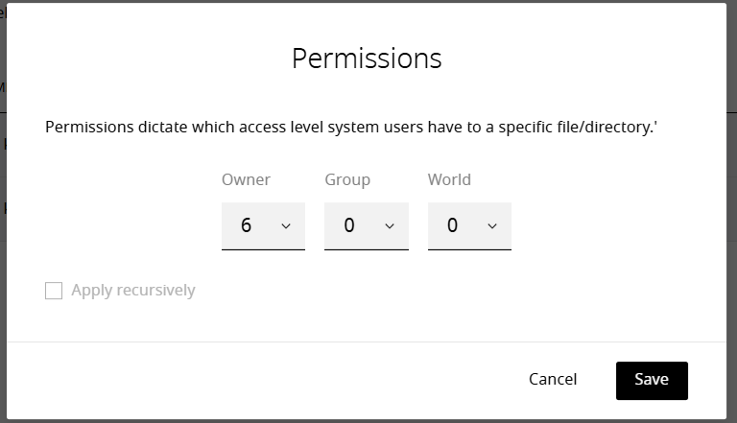Click the 'World' field label
The height and width of the screenshot is (423, 737).
(449, 179)
